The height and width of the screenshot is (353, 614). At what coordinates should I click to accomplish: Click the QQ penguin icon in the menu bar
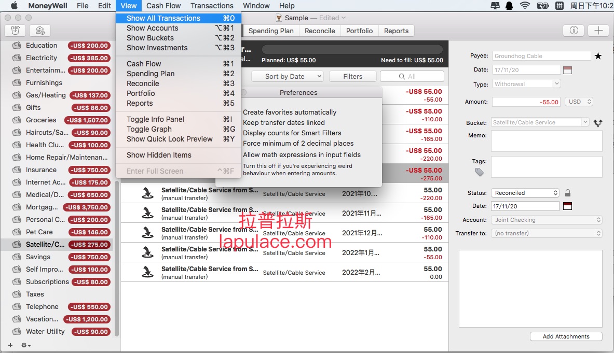509,6
